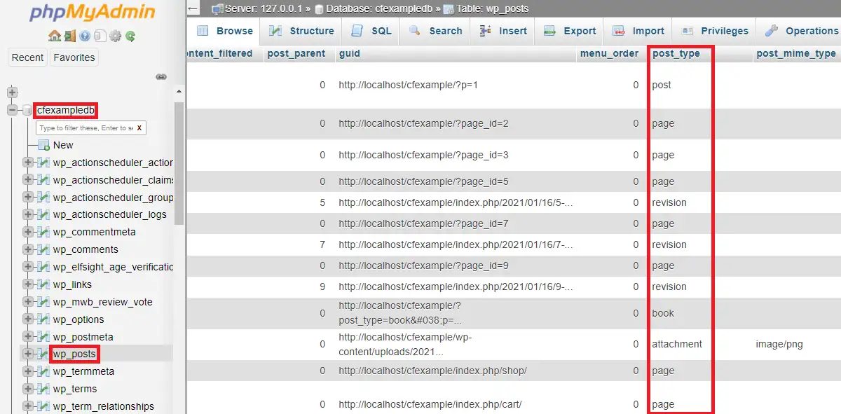This screenshot has height=414, width=841.
Task: Select the New item under cfexampledb
Action: 63,145
